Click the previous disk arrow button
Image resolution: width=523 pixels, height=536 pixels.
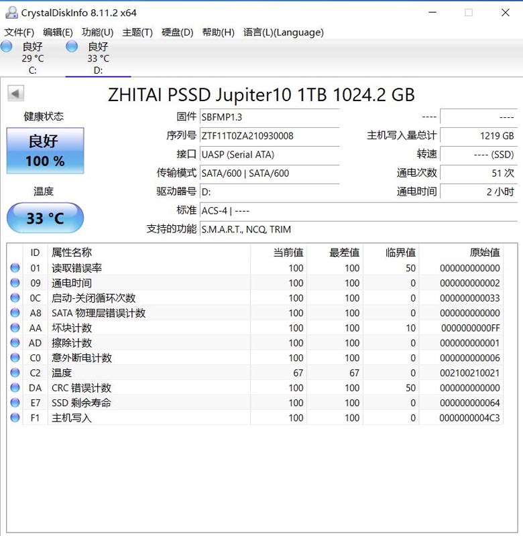pyautogui.click(x=15, y=94)
